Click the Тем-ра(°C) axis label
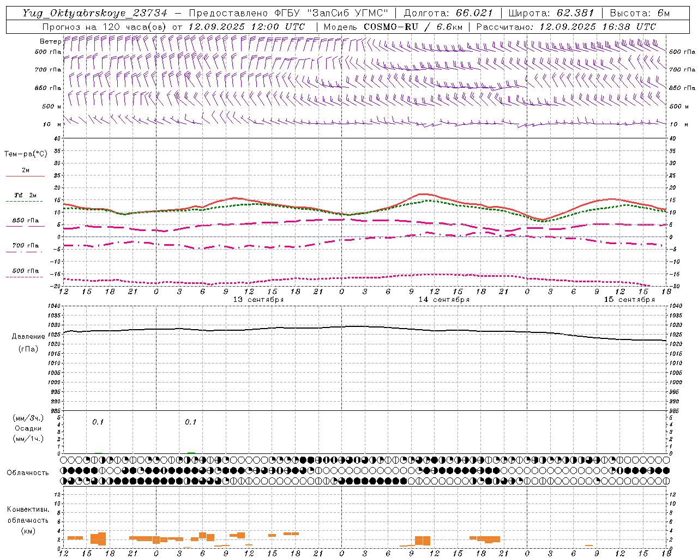 click(x=26, y=154)
